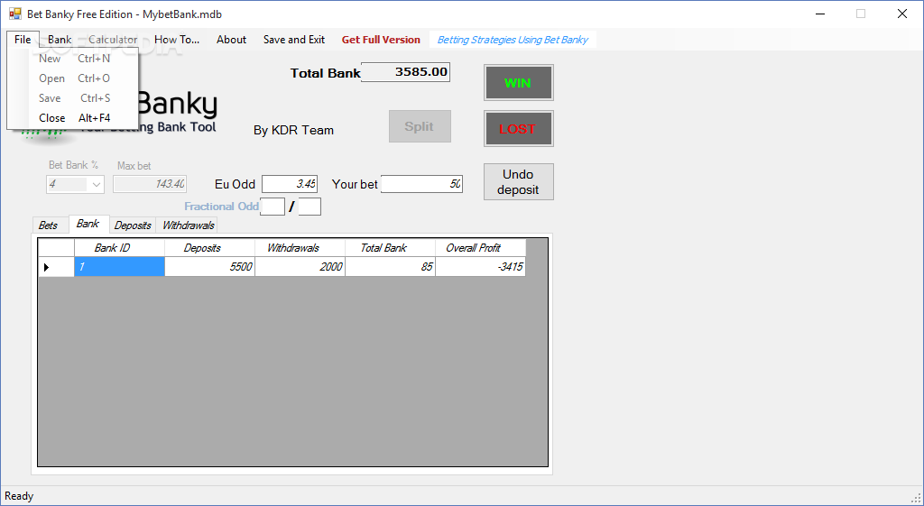Image resolution: width=924 pixels, height=506 pixels.
Task: Click the Eu Odd input field
Action: [290, 184]
